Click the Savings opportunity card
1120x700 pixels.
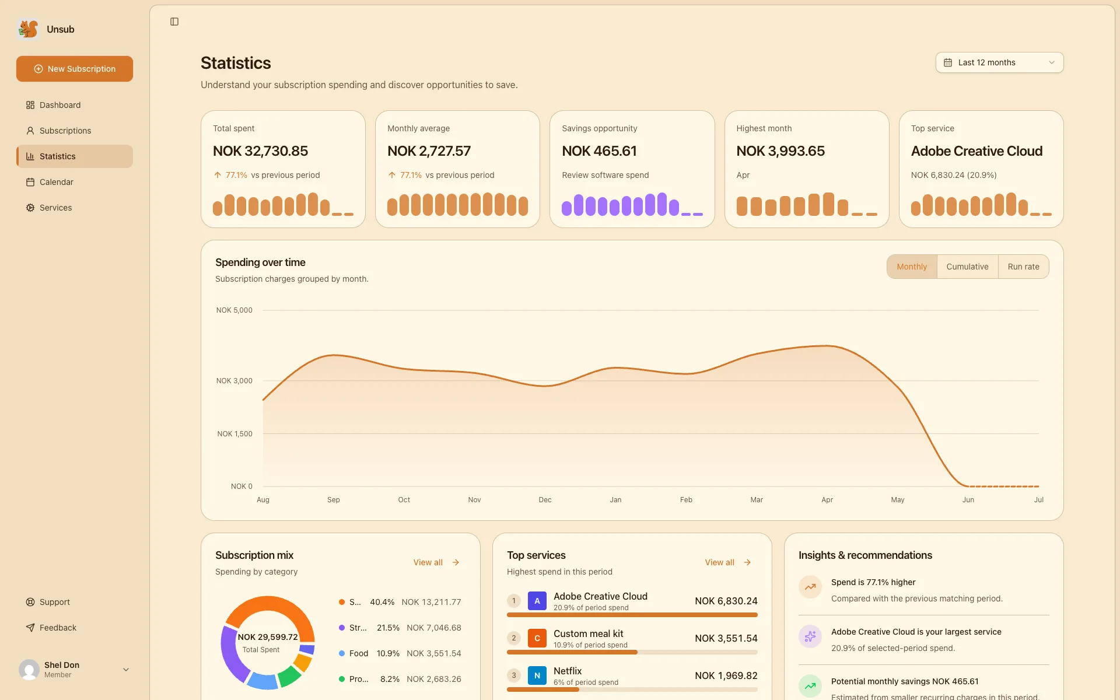coord(632,169)
